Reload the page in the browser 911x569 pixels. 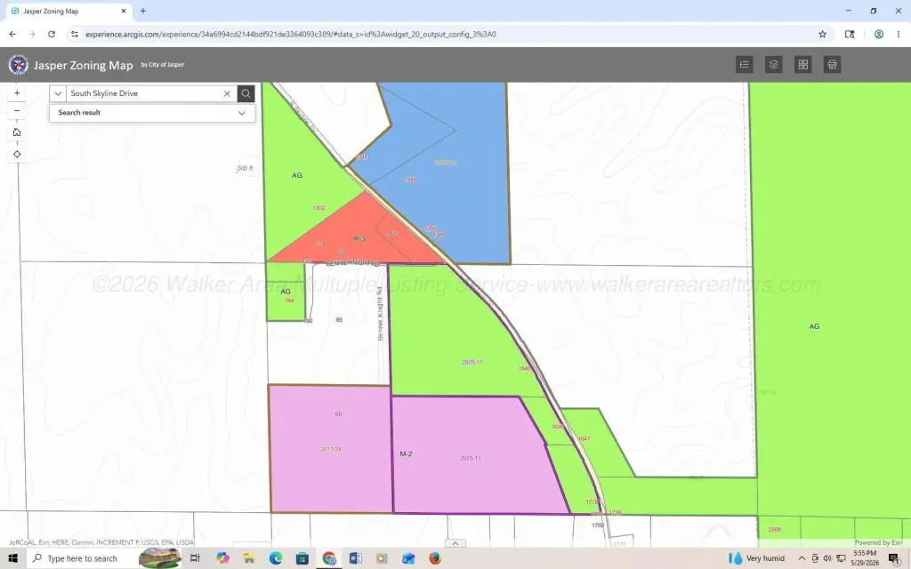click(x=52, y=35)
